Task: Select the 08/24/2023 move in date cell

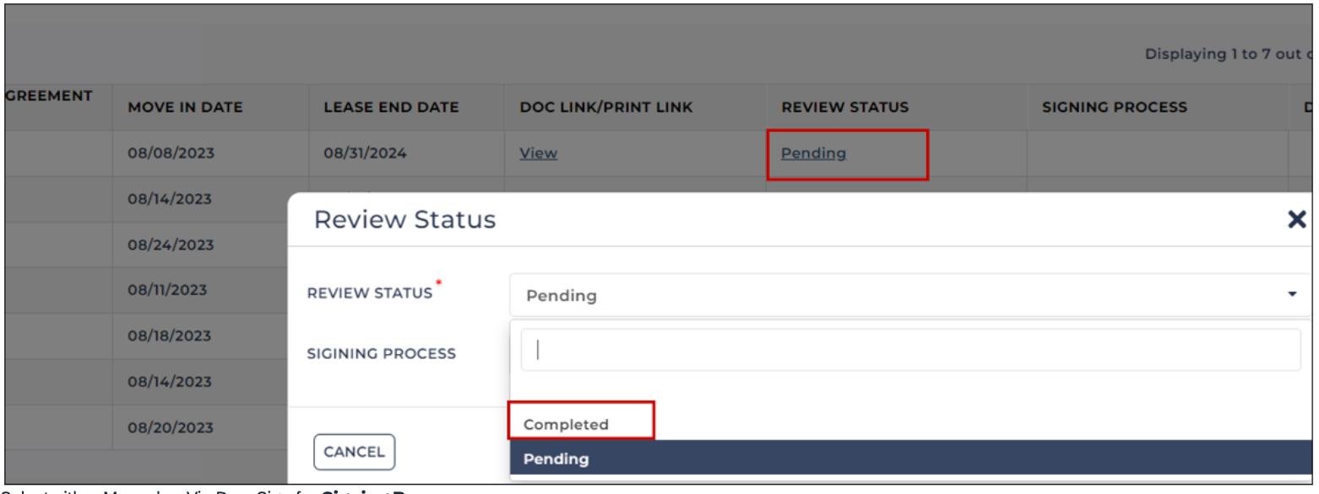Action: 171,244
